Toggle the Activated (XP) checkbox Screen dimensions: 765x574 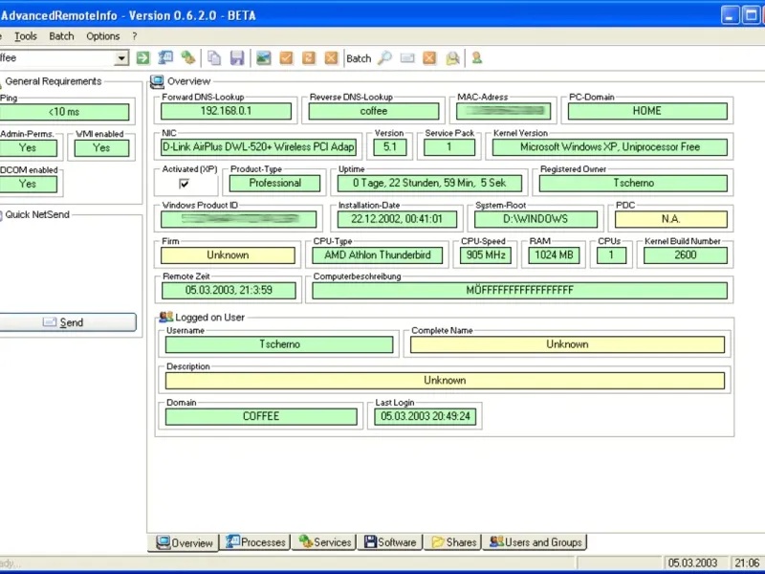pos(185,184)
